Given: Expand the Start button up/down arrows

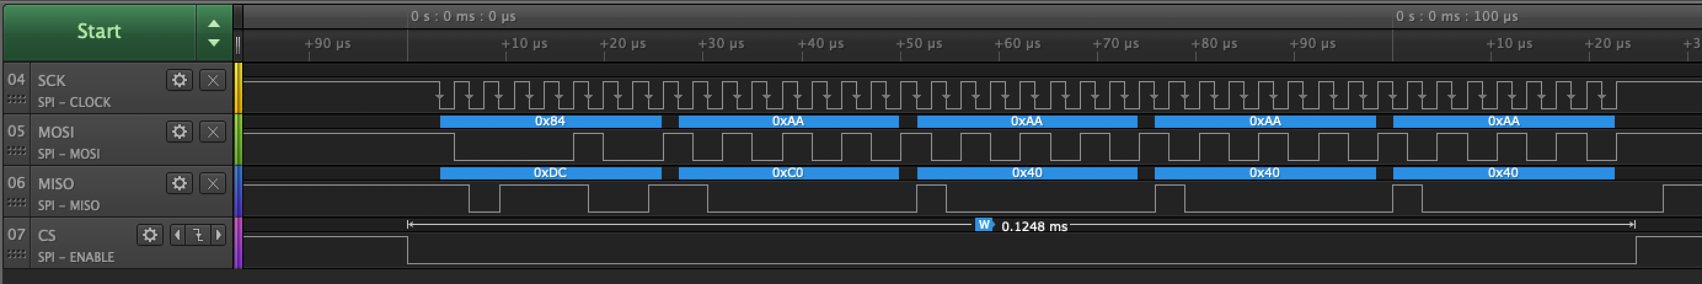Looking at the screenshot, I should (x=213, y=32).
